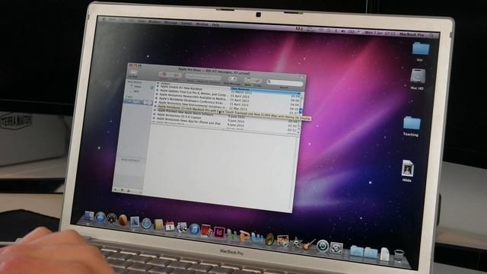Select Sent mailbox in the Mail sidebar

click(x=136, y=91)
